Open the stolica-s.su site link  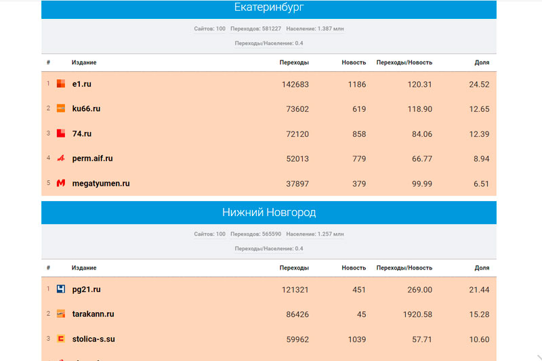pos(93,339)
